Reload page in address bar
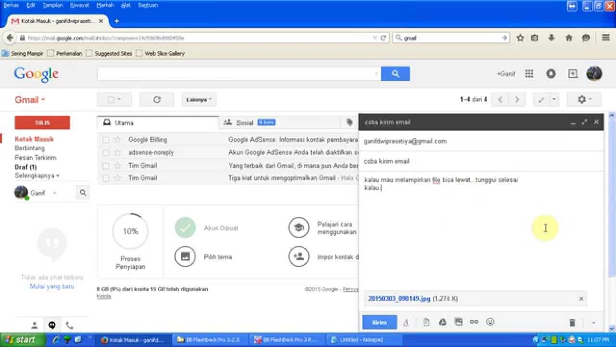The width and height of the screenshot is (616, 347). click(x=384, y=38)
